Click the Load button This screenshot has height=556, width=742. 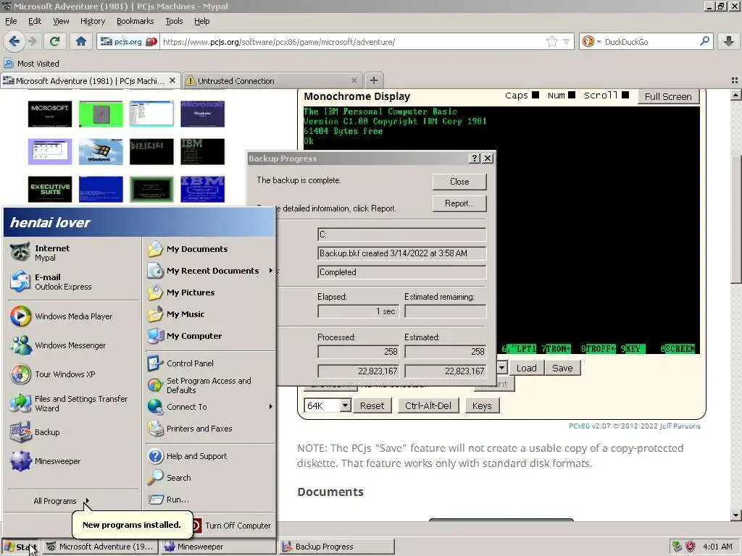526,368
